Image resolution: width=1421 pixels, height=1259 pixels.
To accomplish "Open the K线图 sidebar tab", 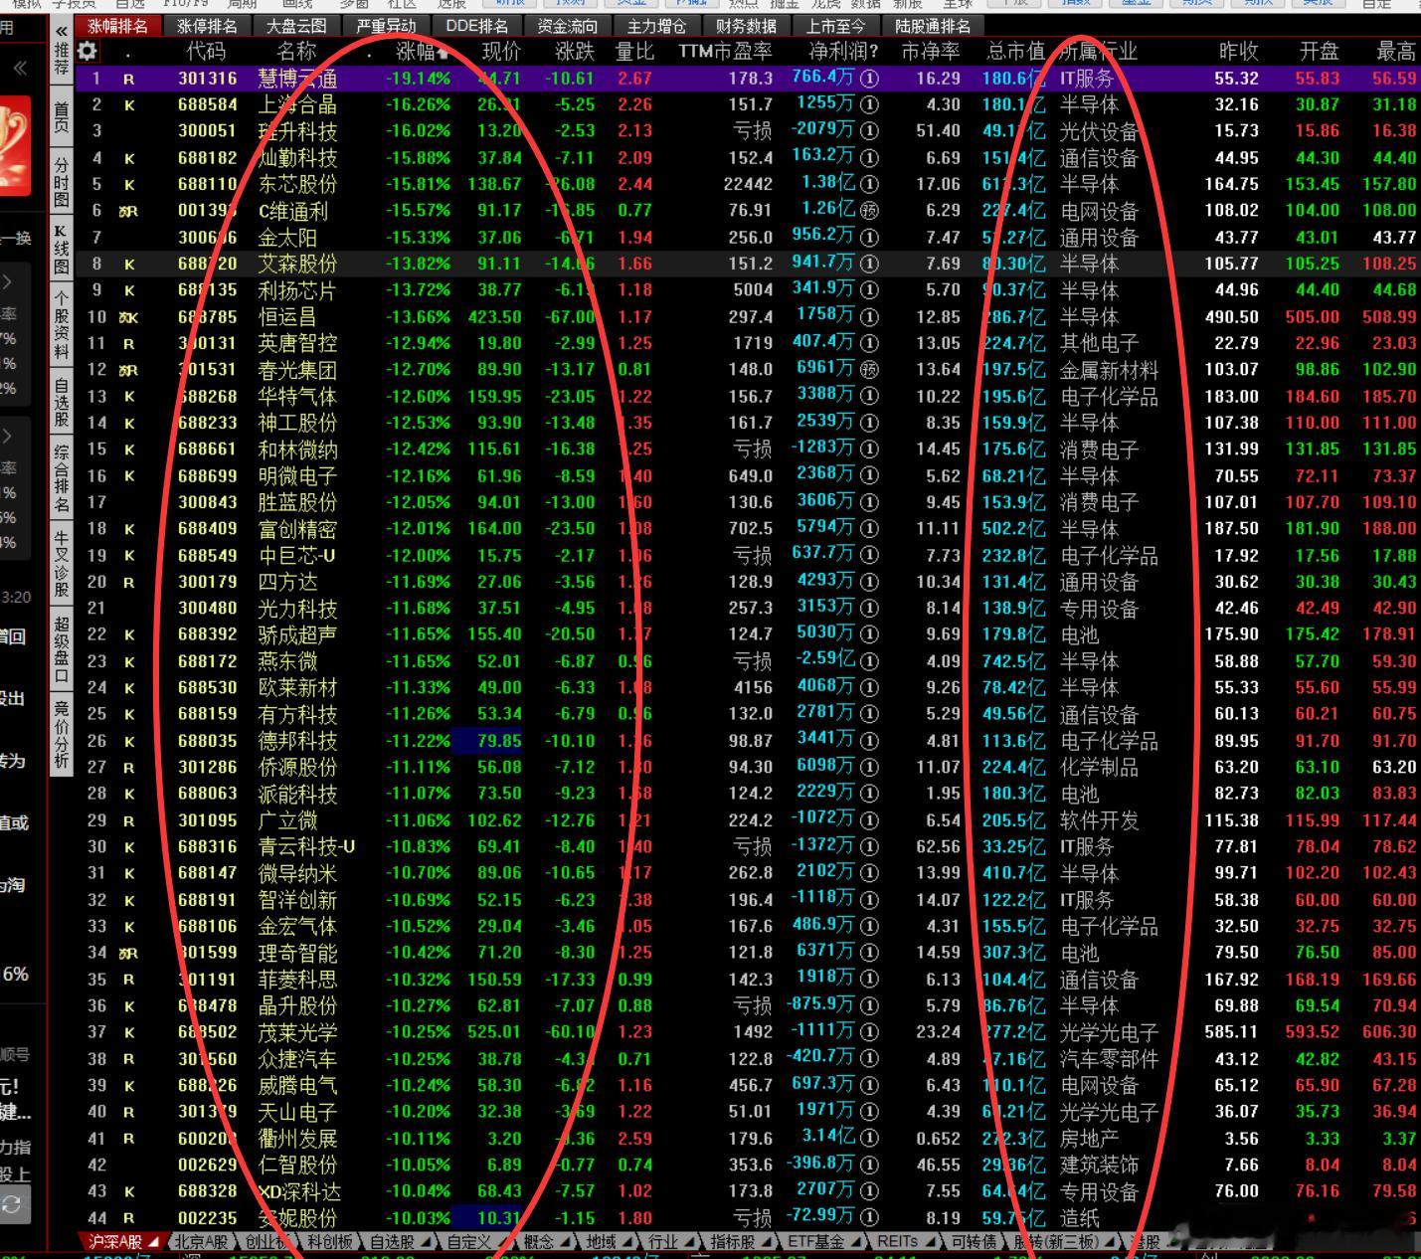I will [62, 249].
